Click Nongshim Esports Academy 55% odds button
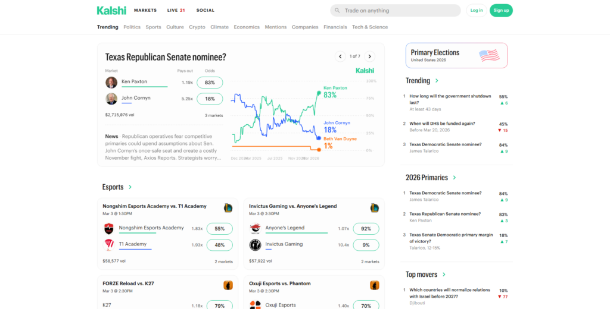The width and height of the screenshot is (610, 309). (x=220, y=229)
